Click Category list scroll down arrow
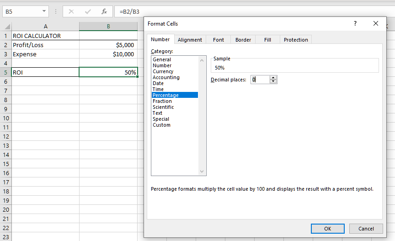Screen dimensions: 395x241 tap(202, 171)
